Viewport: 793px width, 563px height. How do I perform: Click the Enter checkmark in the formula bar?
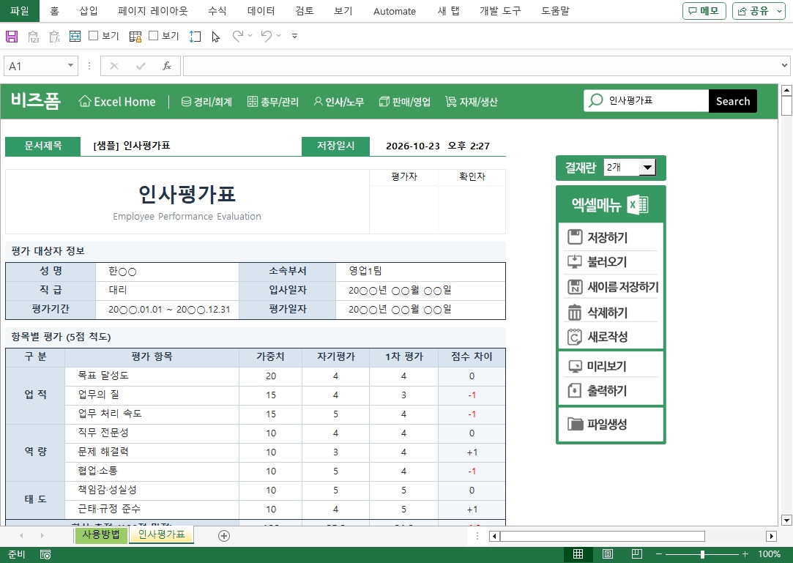141,66
